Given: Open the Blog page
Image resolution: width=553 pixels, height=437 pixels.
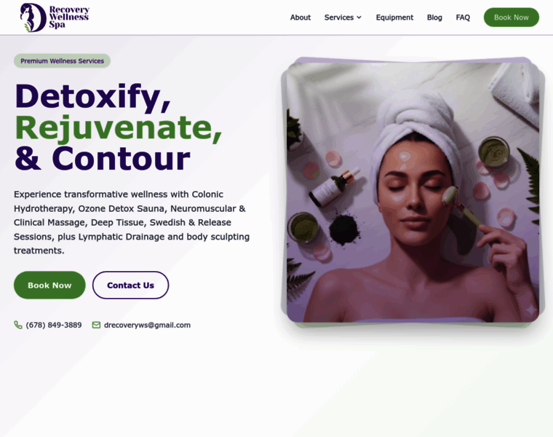Looking at the screenshot, I should pos(434,17).
